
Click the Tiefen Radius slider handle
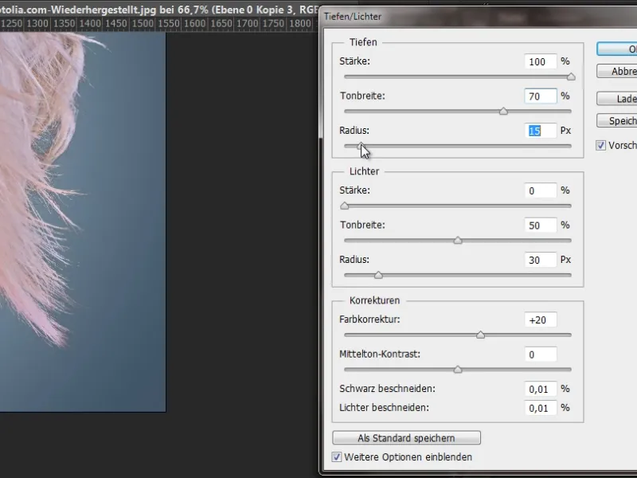361,146
